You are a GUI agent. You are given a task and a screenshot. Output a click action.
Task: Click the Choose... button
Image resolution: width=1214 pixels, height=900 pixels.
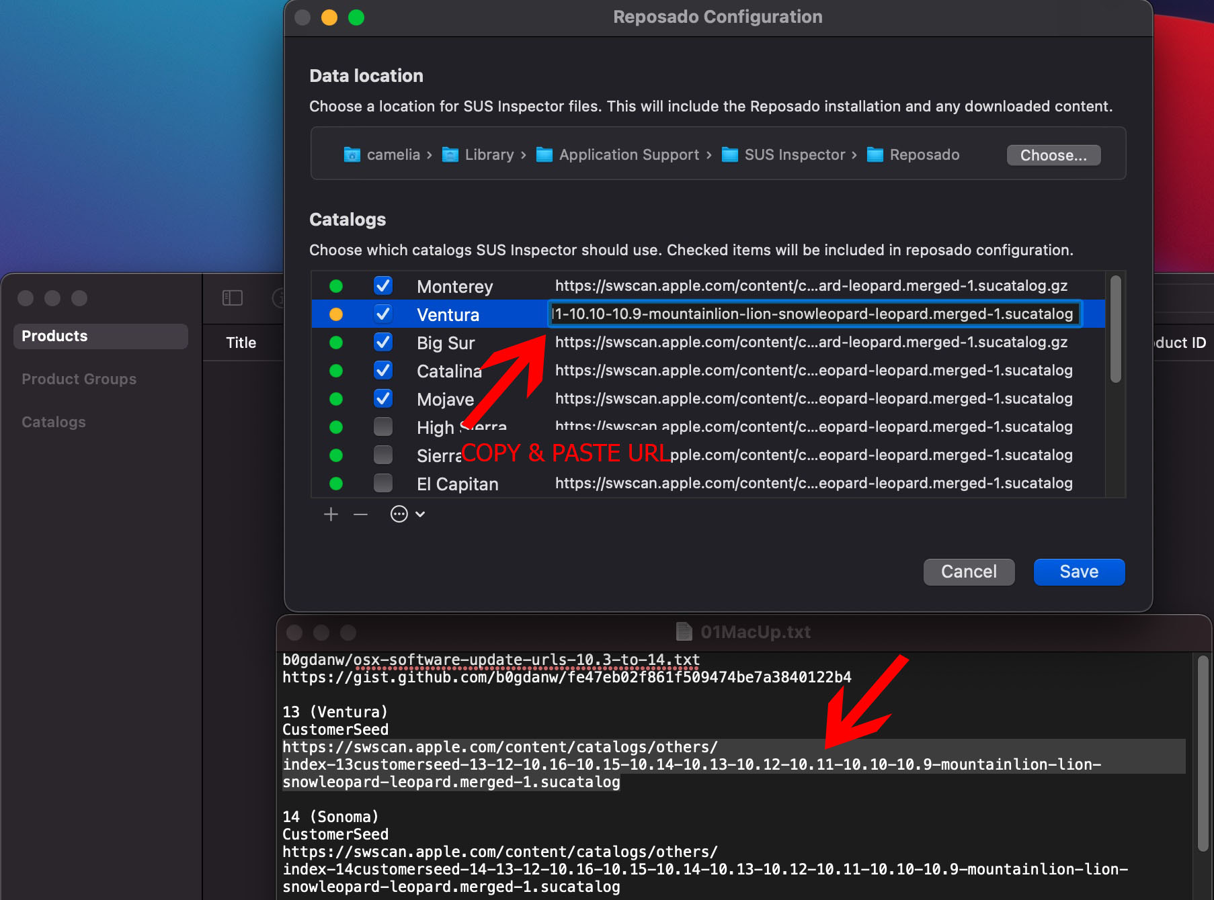1053,155
